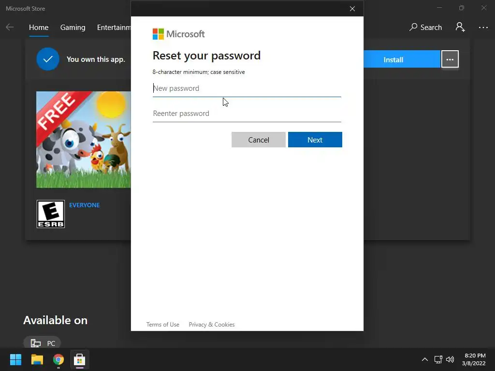Open the Privacy & Cookies link

pyautogui.click(x=212, y=324)
